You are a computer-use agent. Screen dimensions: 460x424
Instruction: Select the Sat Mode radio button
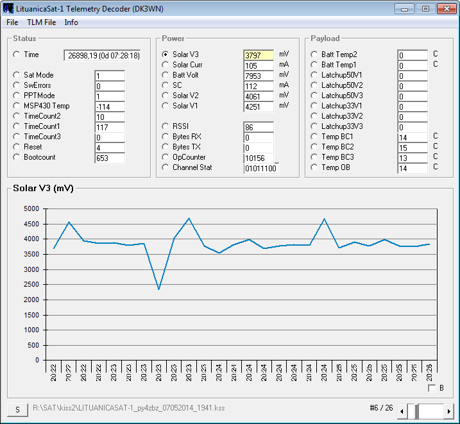click(x=17, y=75)
